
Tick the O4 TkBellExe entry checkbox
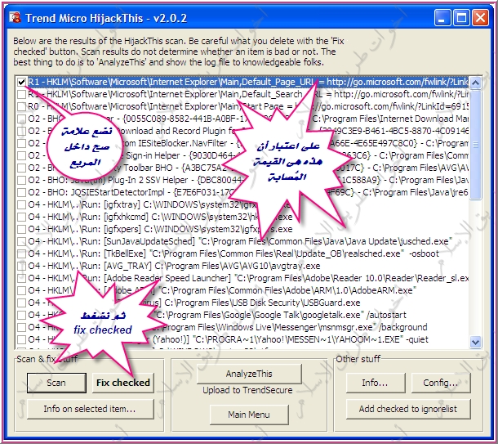click(21, 253)
